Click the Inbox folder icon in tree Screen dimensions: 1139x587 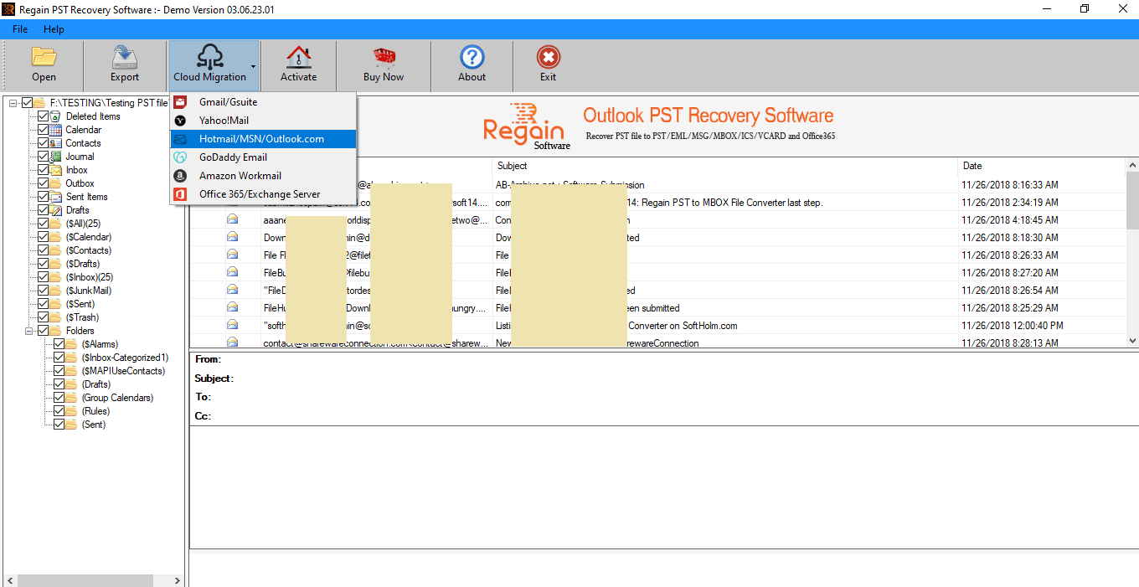pyautogui.click(x=57, y=170)
